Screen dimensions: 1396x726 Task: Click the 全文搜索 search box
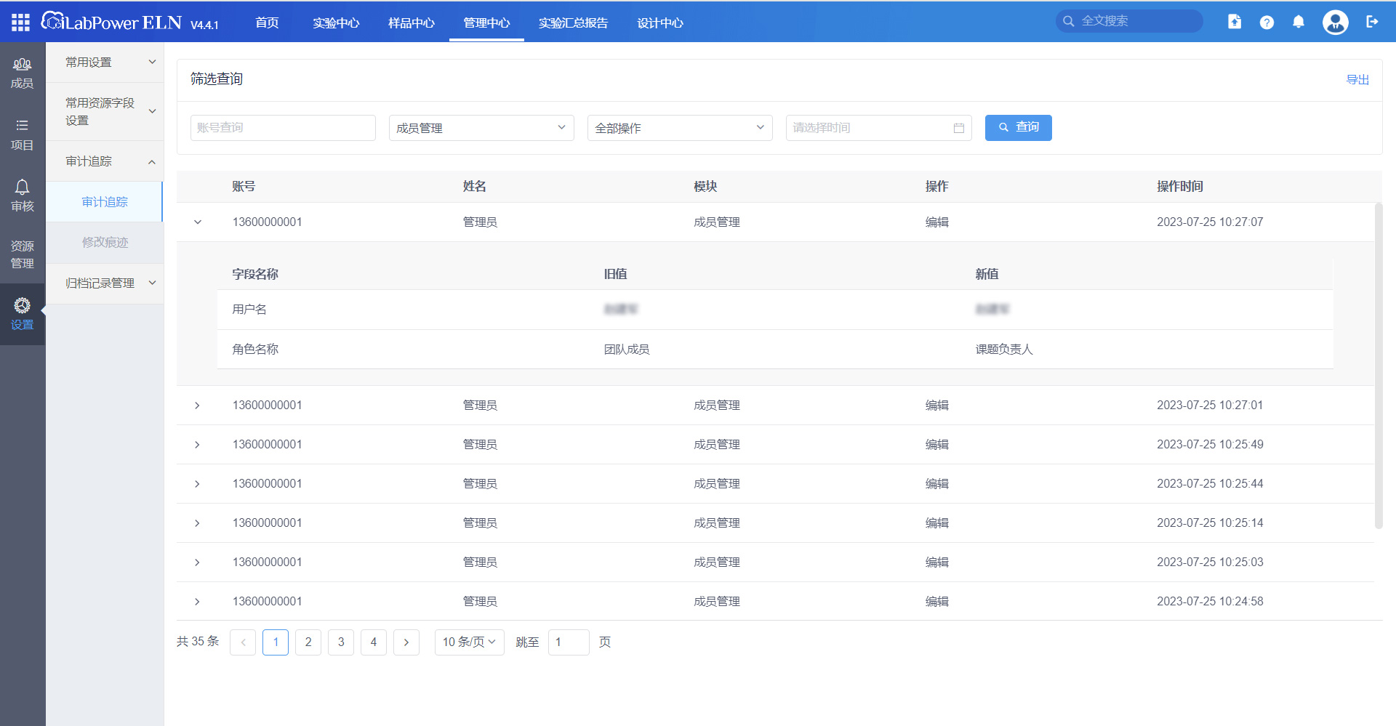coord(1129,21)
